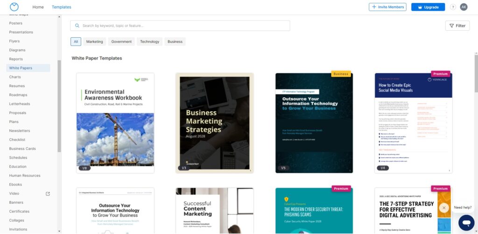This screenshot has height=234, width=478.
Task: Open Roadmaps category
Action: click(18, 95)
